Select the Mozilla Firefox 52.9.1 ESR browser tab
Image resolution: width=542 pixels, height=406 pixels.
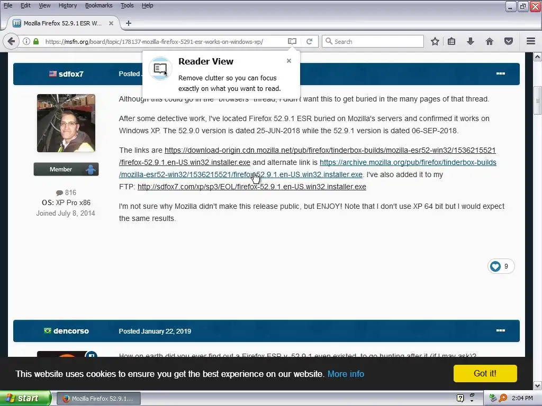click(x=63, y=23)
